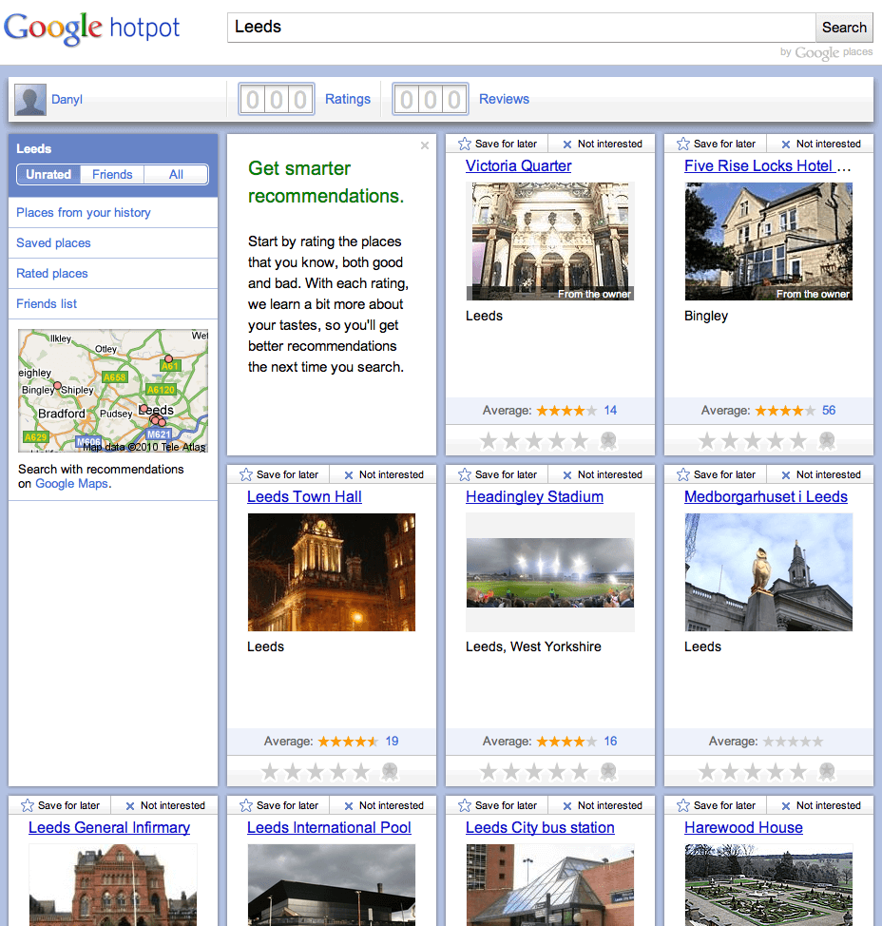Open the Harewood House link
882x926 pixels.
tap(743, 827)
